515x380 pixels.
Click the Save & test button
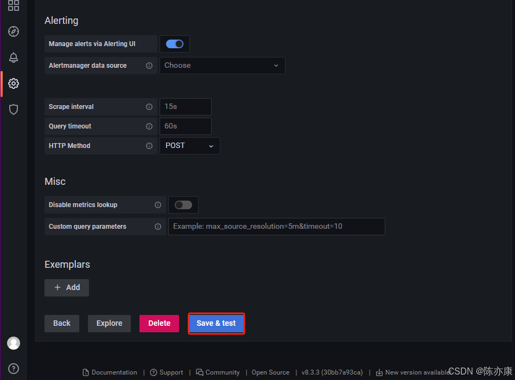[x=216, y=324]
